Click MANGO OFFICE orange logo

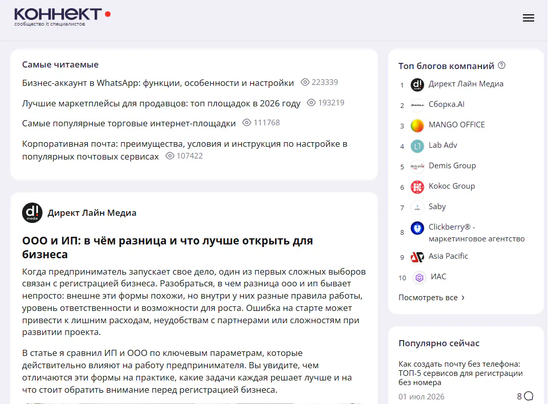417,126
